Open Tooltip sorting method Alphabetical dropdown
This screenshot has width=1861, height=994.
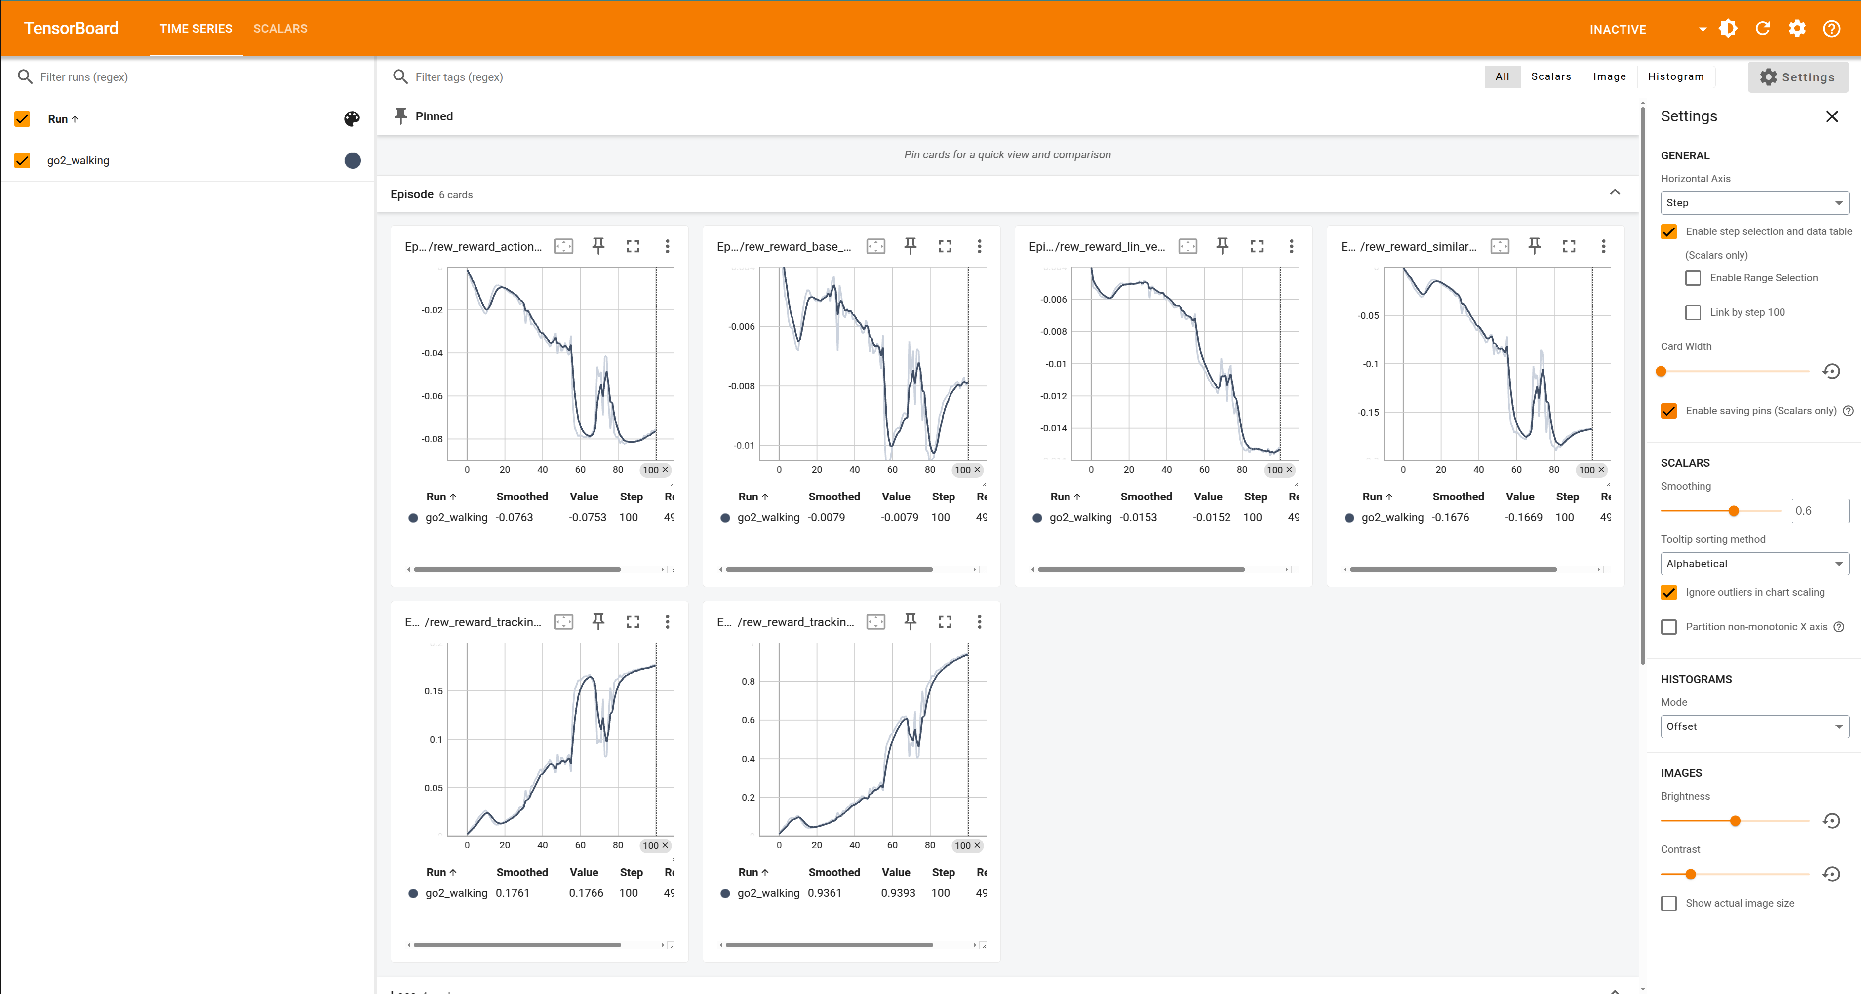pos(1755,564)
